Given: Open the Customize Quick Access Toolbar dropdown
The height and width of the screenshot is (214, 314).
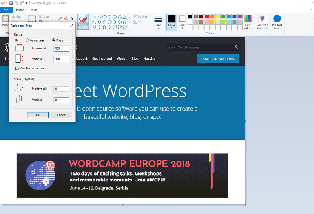Looking at the screenshot, I should [27, 3].
